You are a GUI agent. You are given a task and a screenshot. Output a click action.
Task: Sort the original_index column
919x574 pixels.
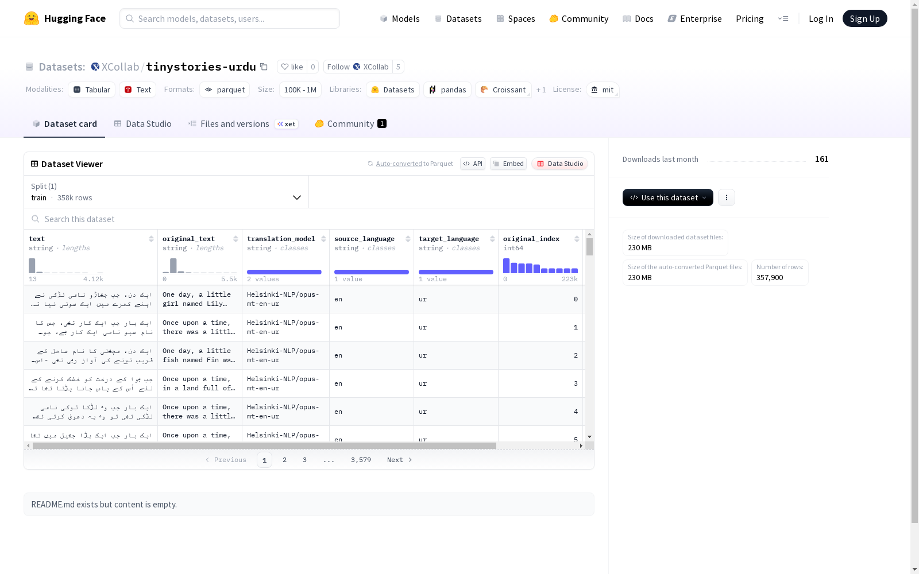577,239
